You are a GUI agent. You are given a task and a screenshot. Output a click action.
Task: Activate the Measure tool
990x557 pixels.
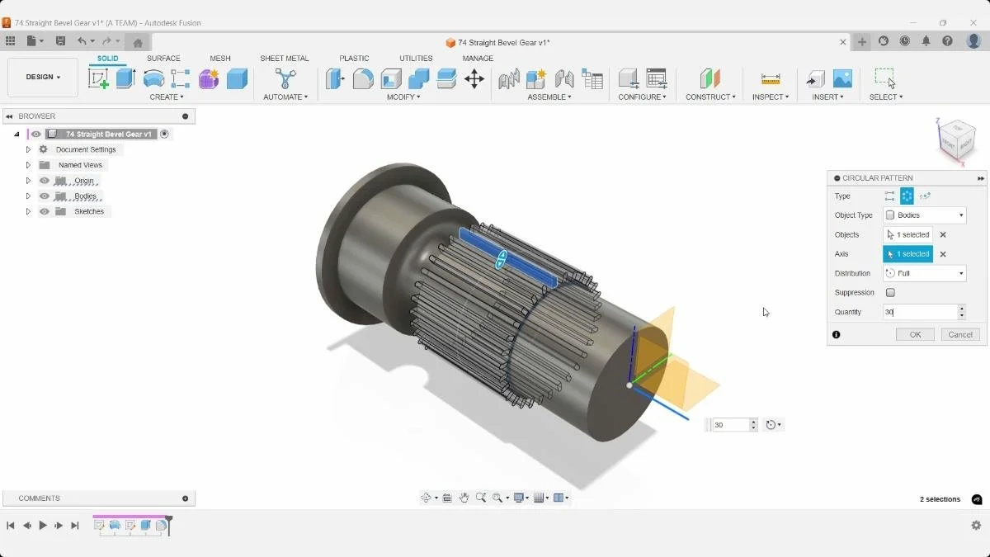[x=771, y=78]
